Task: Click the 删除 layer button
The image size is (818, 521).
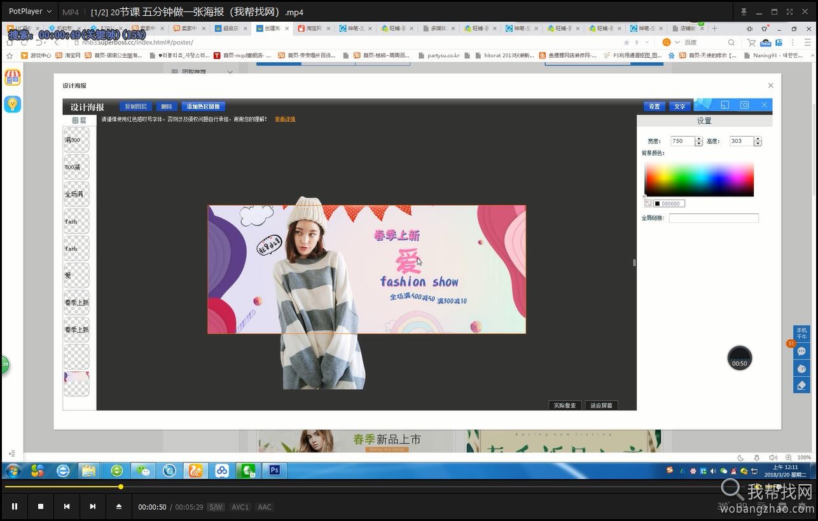Action: pyautogui.click(x=167, y=107)
